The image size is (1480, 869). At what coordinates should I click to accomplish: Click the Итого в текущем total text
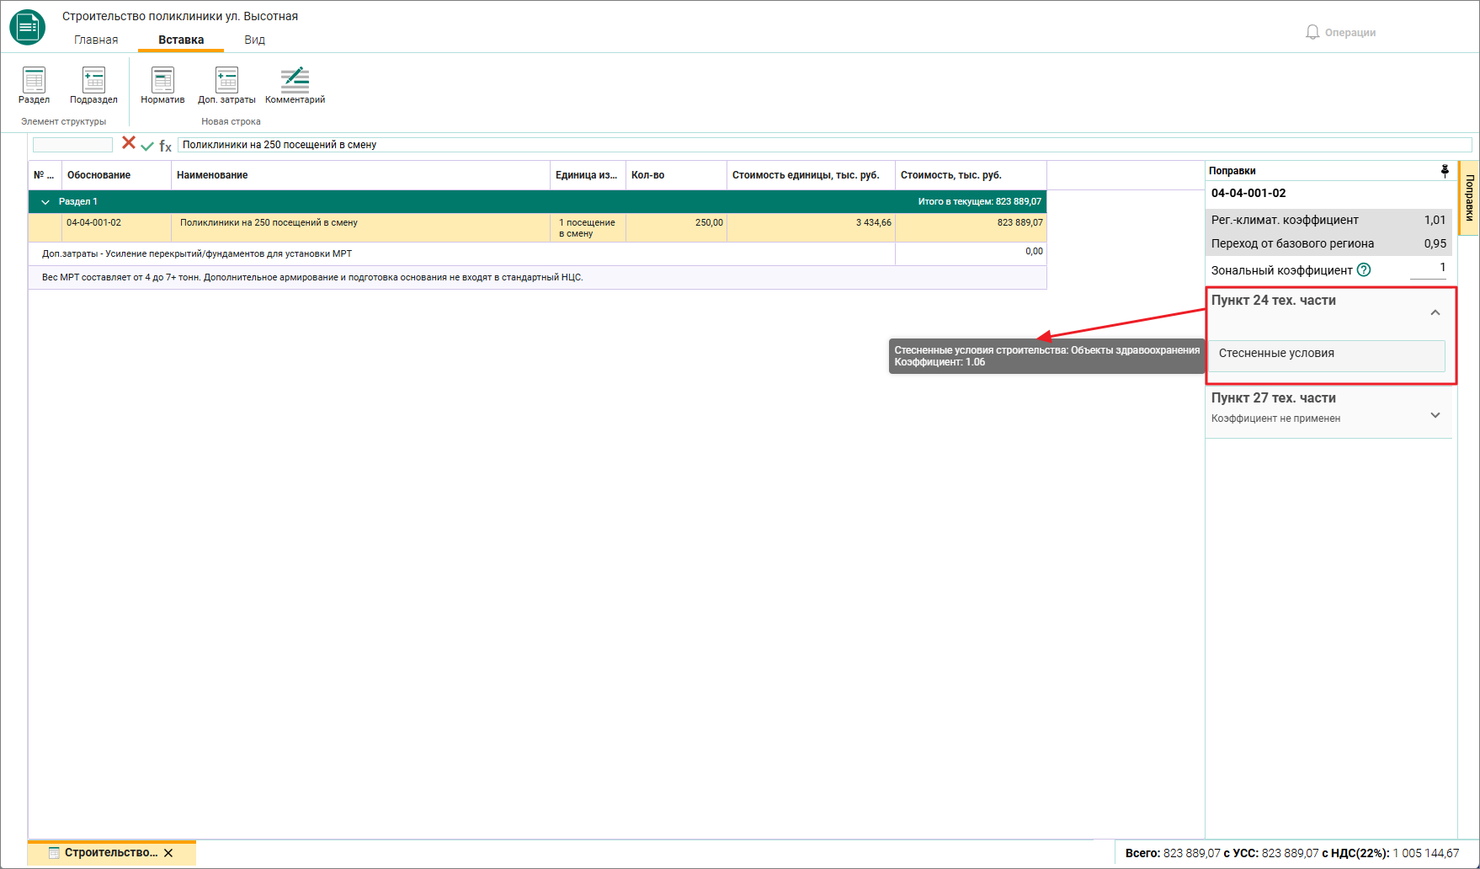[x=979, y=202]
